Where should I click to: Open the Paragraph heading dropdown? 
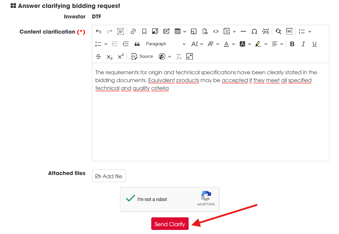coord(166,44)
